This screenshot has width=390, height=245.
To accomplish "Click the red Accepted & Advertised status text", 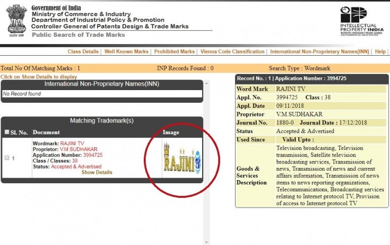I will coord(76,167).
